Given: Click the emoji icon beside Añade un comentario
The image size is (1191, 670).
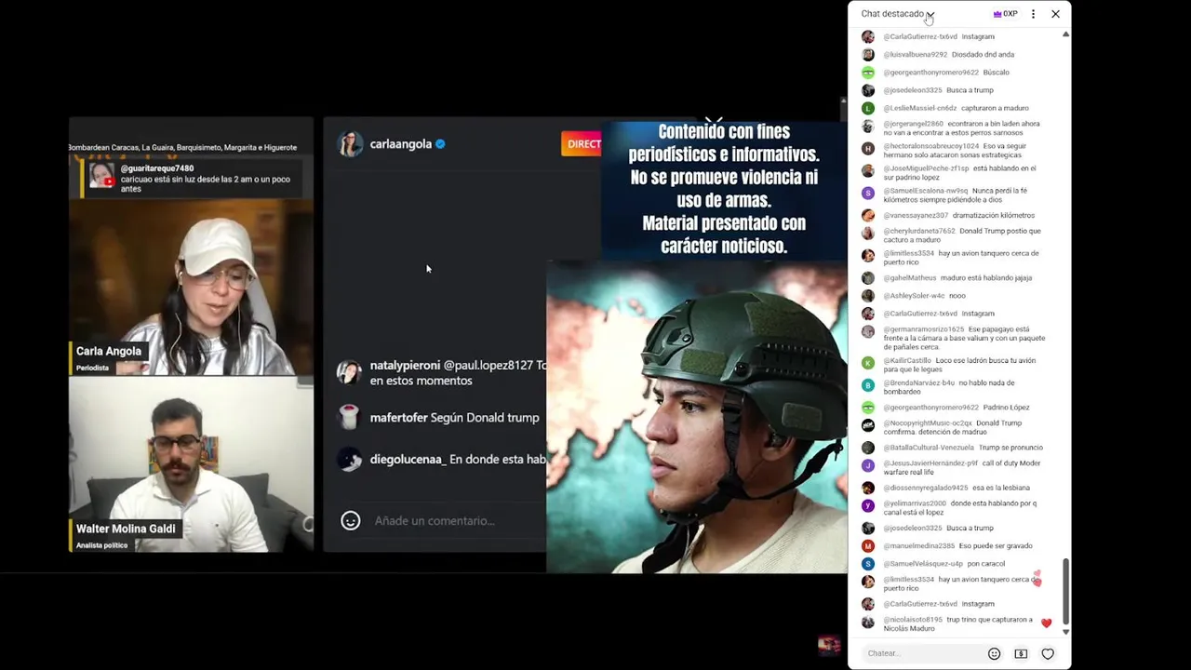Looking at the screenshot, I should (x=351, y=521).
